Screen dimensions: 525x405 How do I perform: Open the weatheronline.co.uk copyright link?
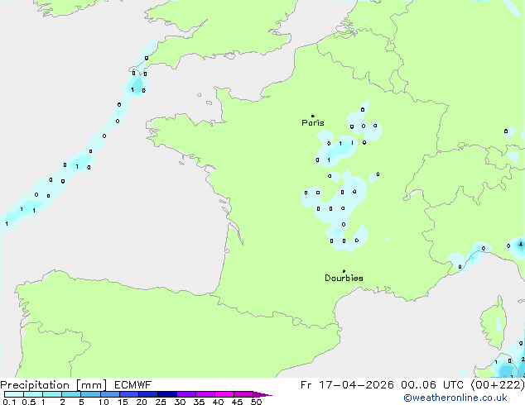click(455, 398)
